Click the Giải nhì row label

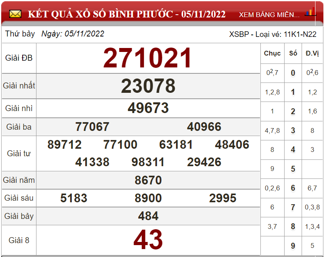coord(19,108)
